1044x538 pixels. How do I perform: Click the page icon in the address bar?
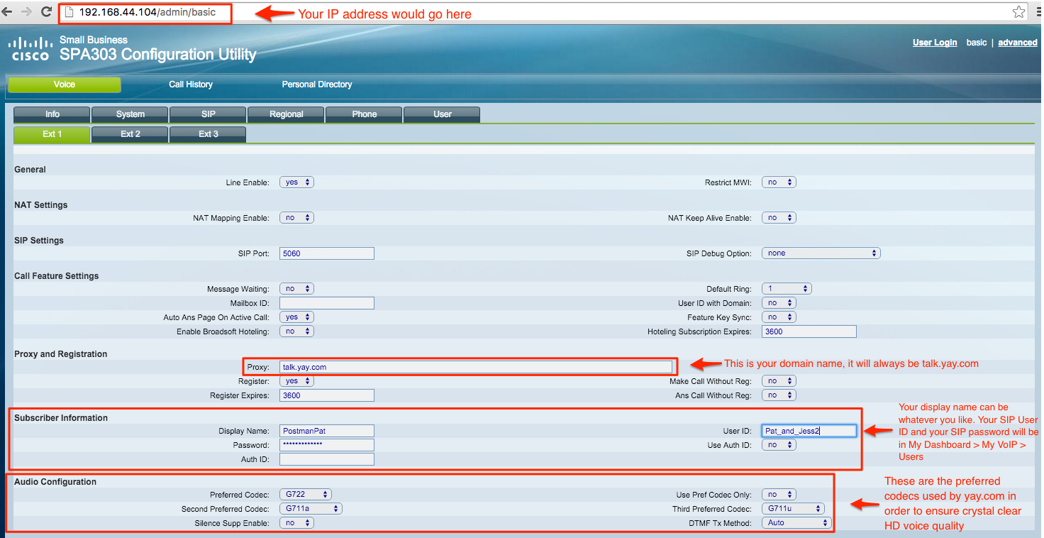[70, 12]
